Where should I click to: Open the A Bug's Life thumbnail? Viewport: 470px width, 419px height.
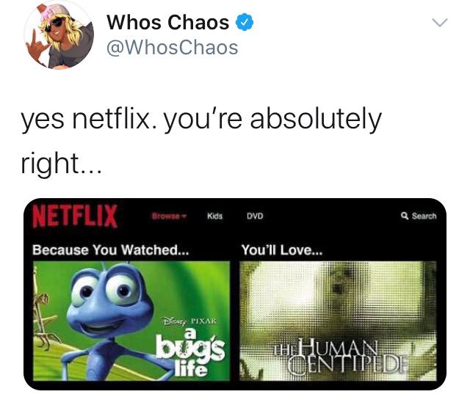pyautogui.click(x=131, y=321)
